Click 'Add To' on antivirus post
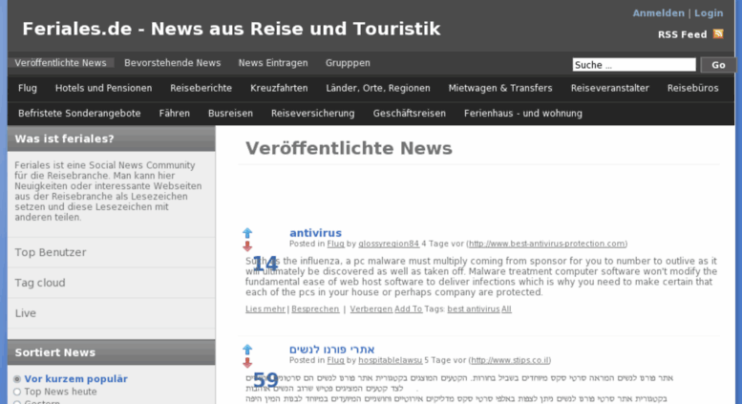The height and width of the screenshot is (404, 742). coord(409,308)
